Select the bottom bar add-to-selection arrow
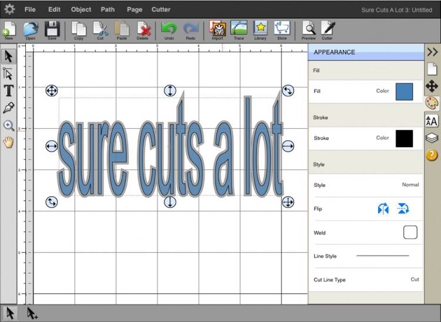The image size is (441, 322). (32, 313)
